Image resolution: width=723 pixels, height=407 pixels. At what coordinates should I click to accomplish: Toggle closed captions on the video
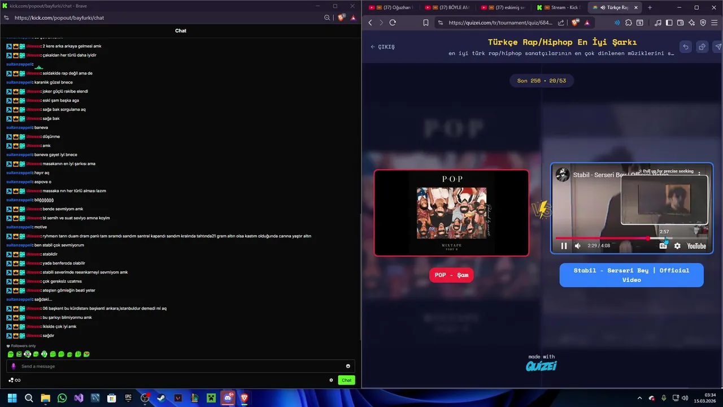coord(663,246)
